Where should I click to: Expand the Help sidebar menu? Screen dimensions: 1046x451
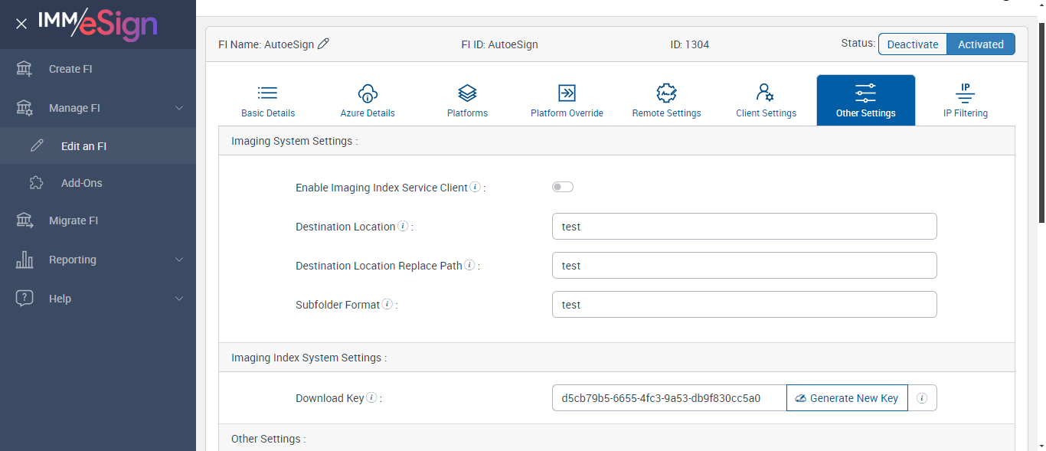coord(179,299)
